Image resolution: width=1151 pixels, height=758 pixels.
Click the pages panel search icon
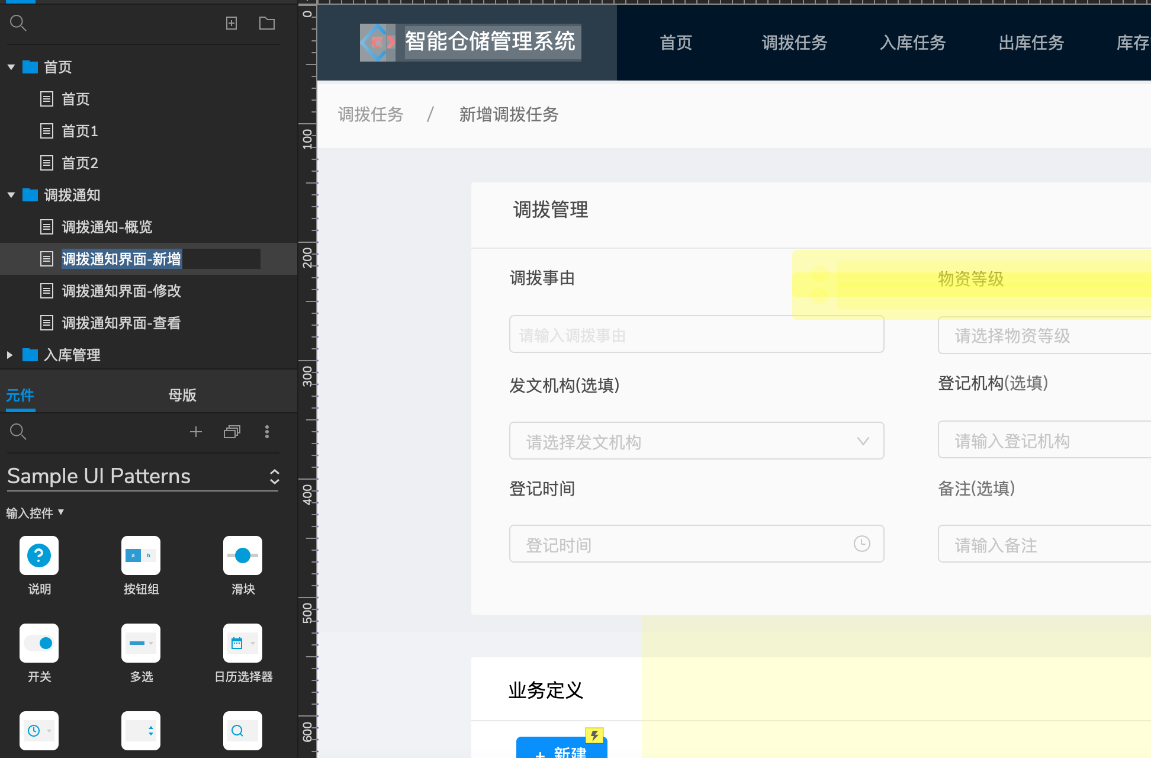pos(18,23)
